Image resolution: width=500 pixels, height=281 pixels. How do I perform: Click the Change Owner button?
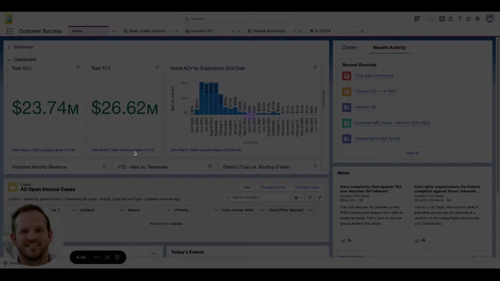[273, 187]
